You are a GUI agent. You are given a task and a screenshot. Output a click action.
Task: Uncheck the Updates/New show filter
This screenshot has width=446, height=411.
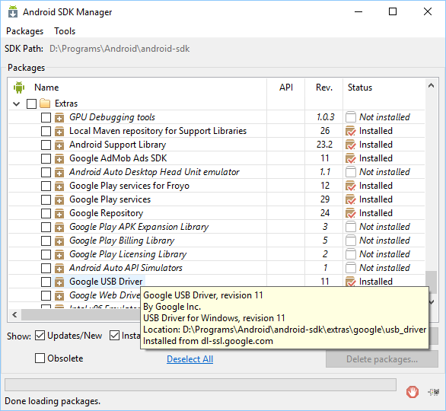coord(40,336)
